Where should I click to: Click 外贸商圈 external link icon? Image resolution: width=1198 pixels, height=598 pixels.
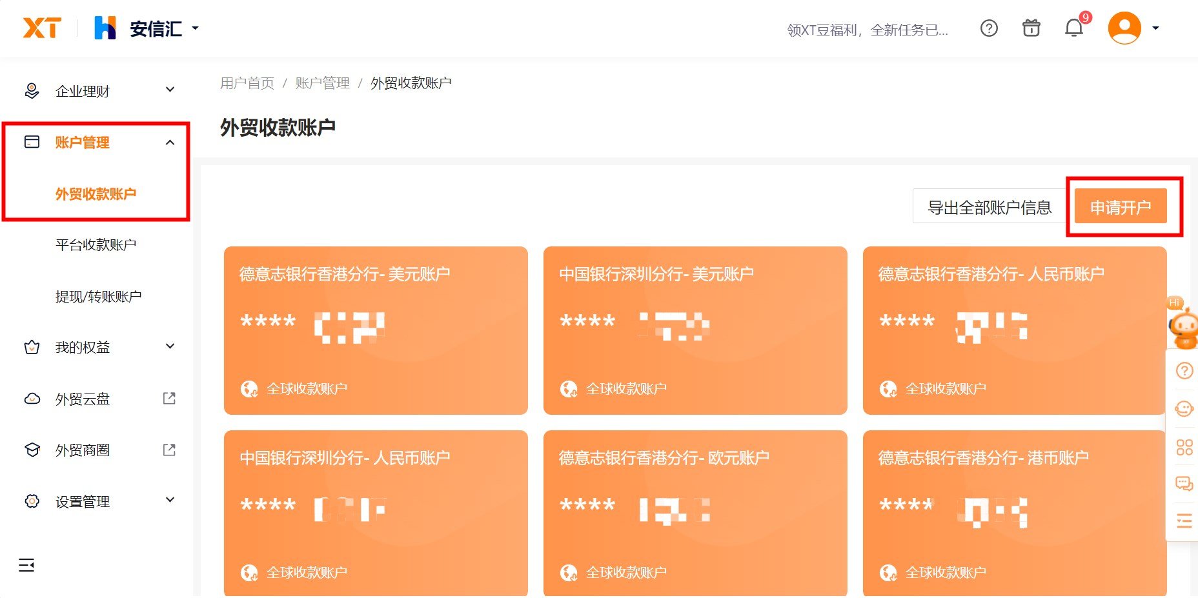click(x=169, y=450)
